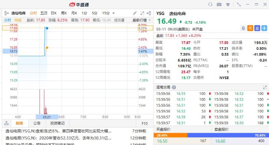Open news: 2020年营收52.33亿元
269x145 pixels.
tap(58, 138)
